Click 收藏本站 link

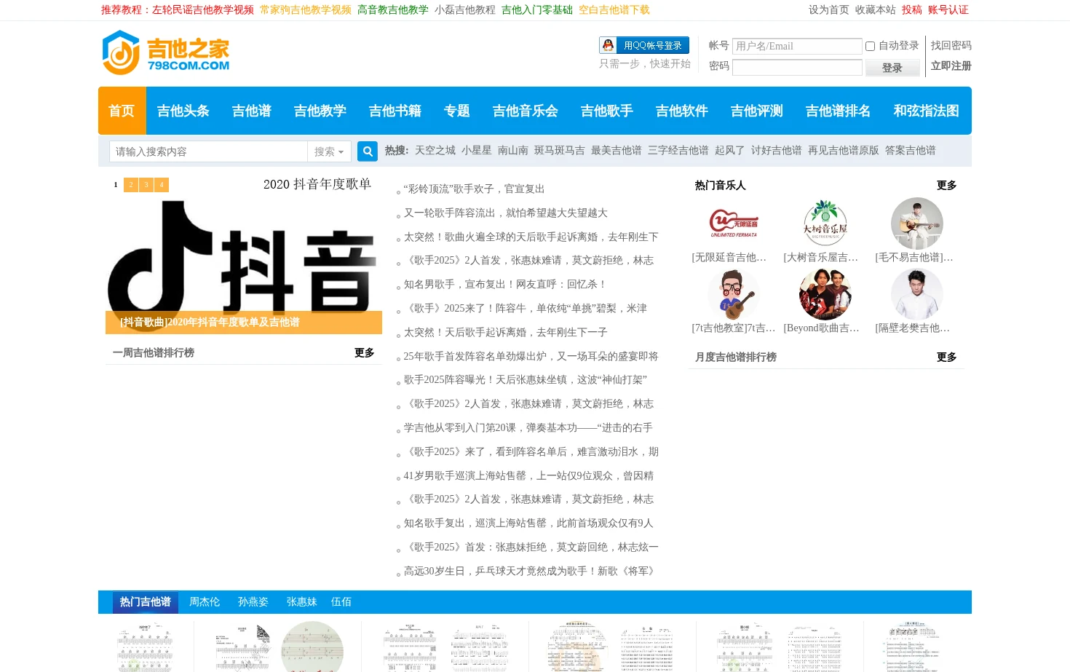[x=876, y=10]
